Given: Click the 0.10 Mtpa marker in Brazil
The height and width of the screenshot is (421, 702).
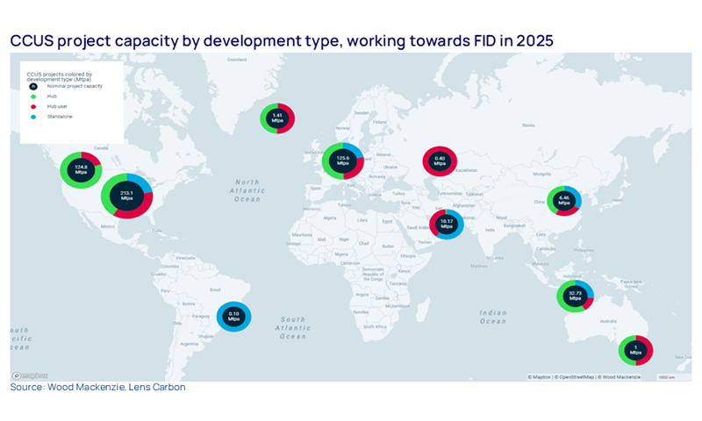Looking at the screenshot, I should pyautogui.click(x=234, y=317).
